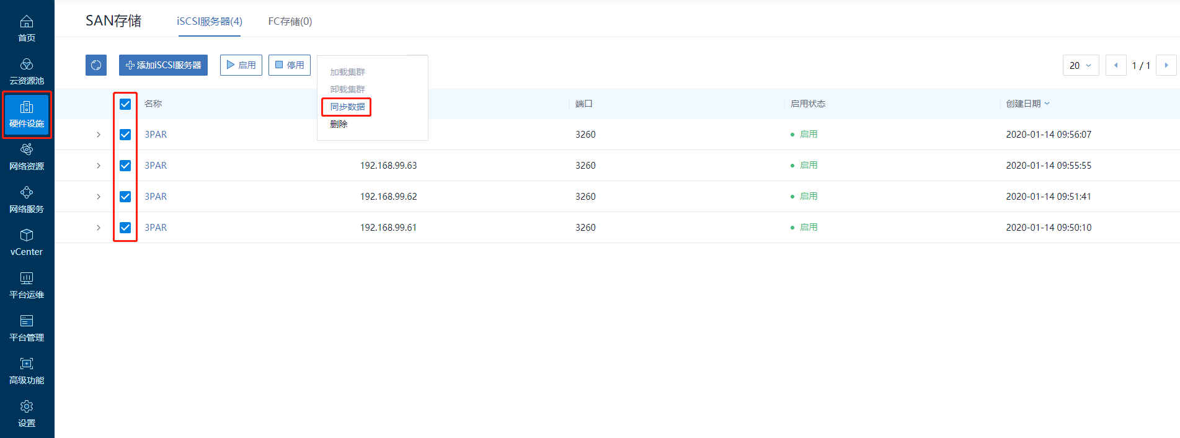Screen dimensions: 1180x438
Task: Go to the 首页 home icon
Action: pos(27,29)
